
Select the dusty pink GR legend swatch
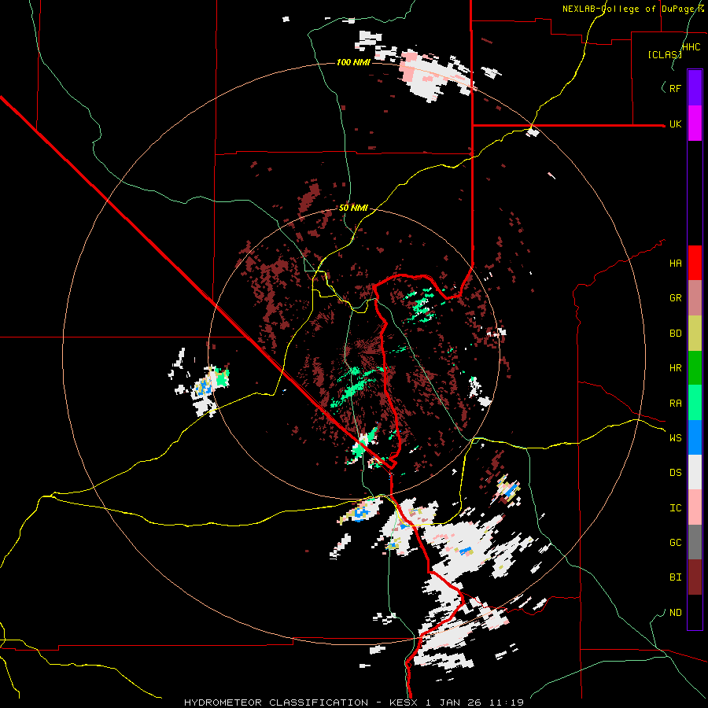point(695,298)
